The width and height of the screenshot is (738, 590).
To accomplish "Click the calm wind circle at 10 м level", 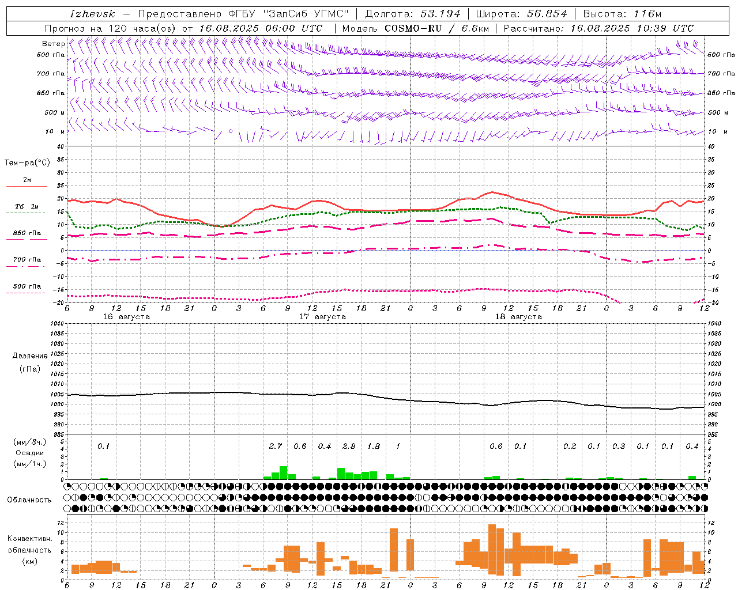I will click(231, 131).
